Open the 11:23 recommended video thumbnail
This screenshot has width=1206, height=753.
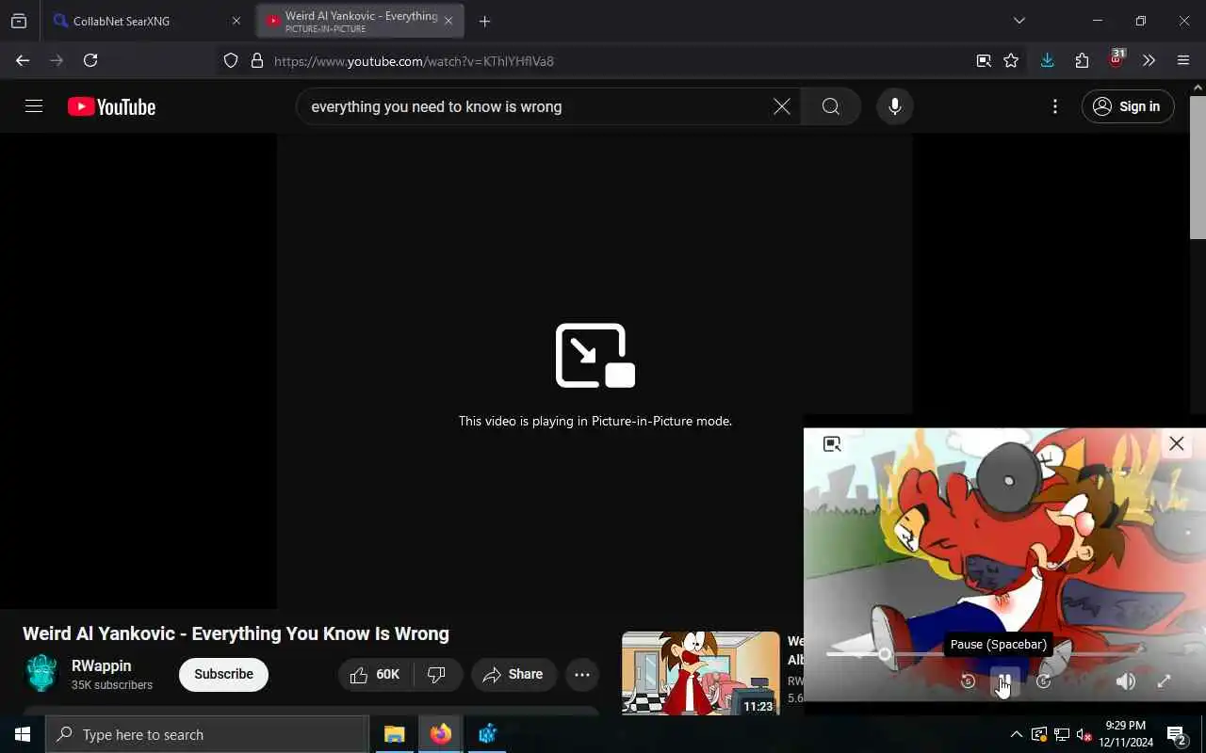pos(701,673)
